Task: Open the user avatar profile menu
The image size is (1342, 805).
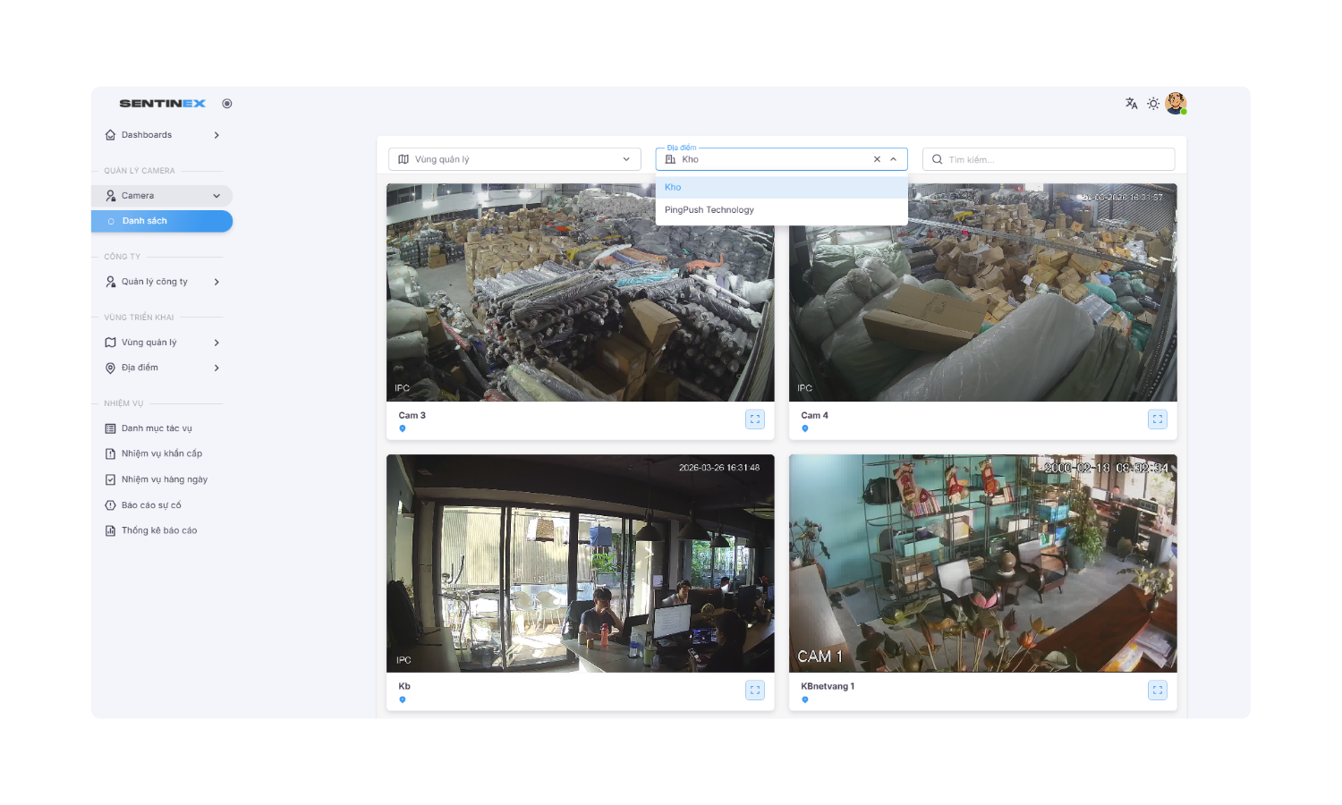Action: [x=1176, y=104]
